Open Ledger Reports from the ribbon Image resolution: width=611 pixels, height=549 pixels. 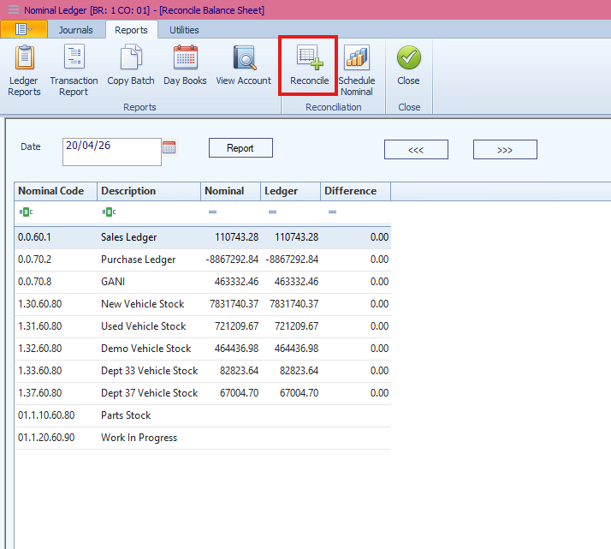[24, 70]
